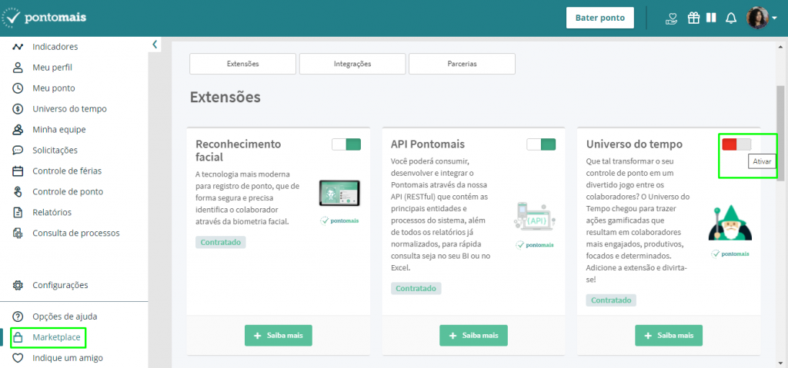788x368 pixels.
Task: Click the facial recognition tablet image
Action: point(339,194)
